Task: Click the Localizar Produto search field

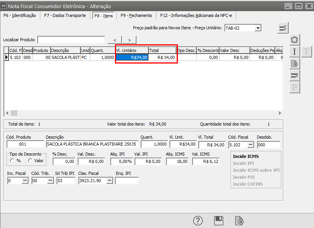Action: tap(71, 40)
